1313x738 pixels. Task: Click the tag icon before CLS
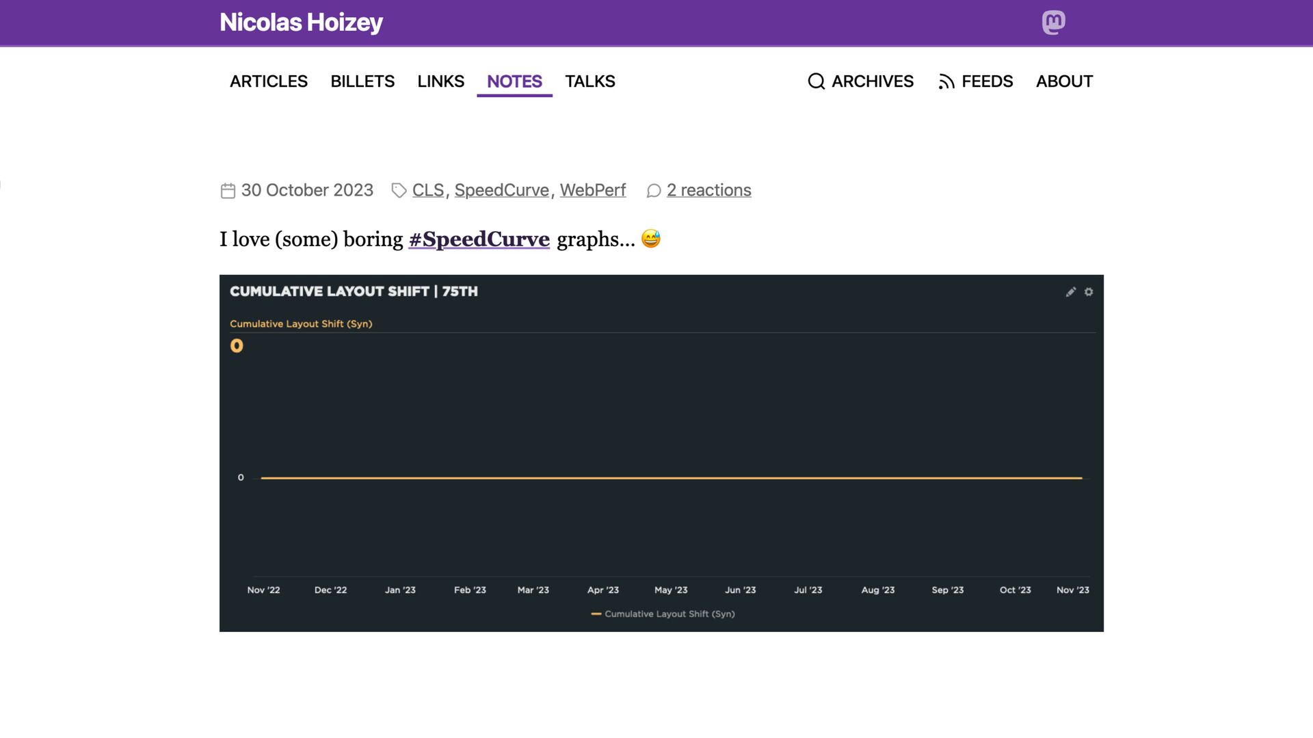tap(399, 191)
